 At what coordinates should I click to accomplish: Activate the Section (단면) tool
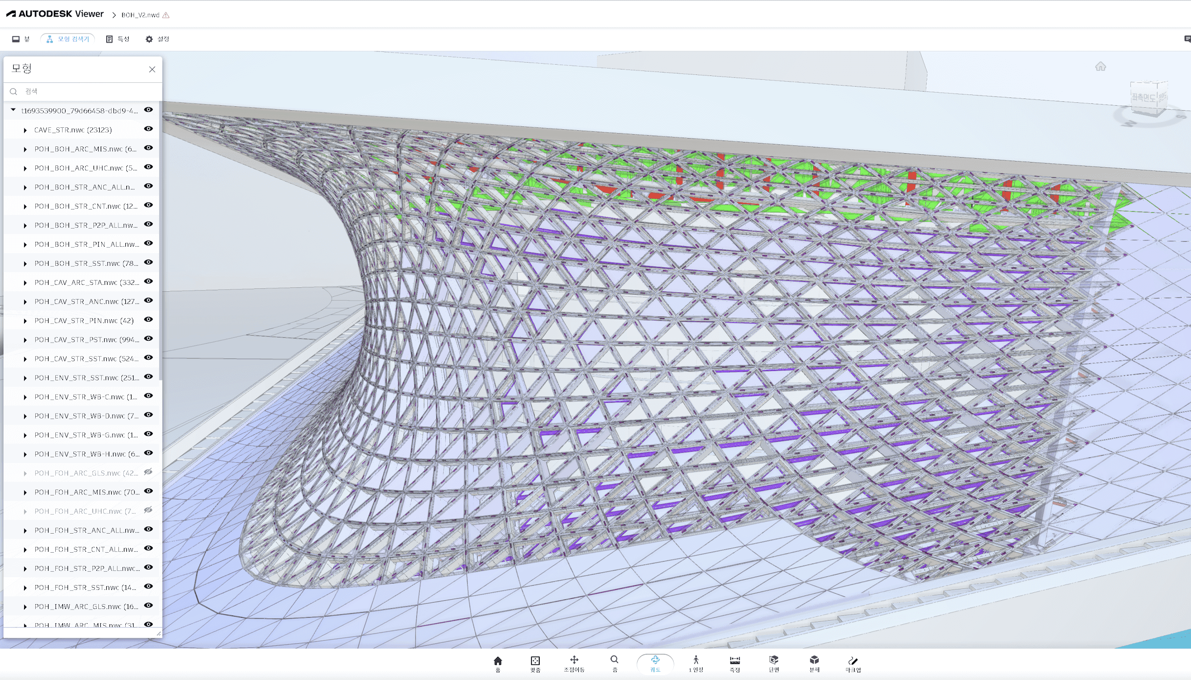774,663
